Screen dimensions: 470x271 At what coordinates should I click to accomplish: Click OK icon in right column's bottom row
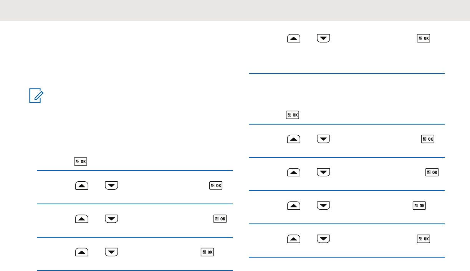[424, 238]
